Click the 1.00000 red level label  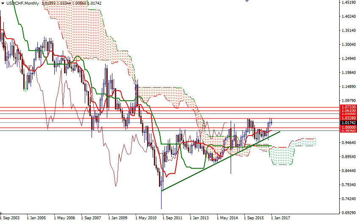[x=348, y=127]
